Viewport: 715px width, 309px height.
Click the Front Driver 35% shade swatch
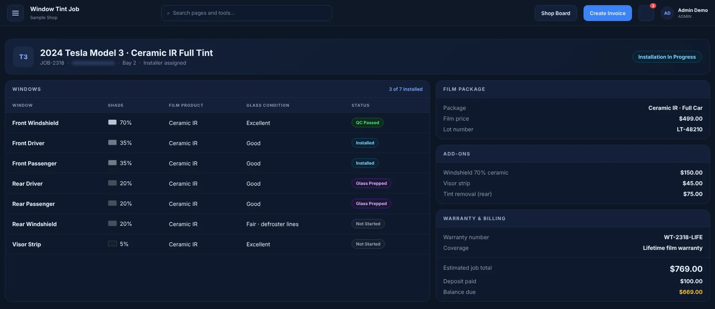[x=112, y=142]
